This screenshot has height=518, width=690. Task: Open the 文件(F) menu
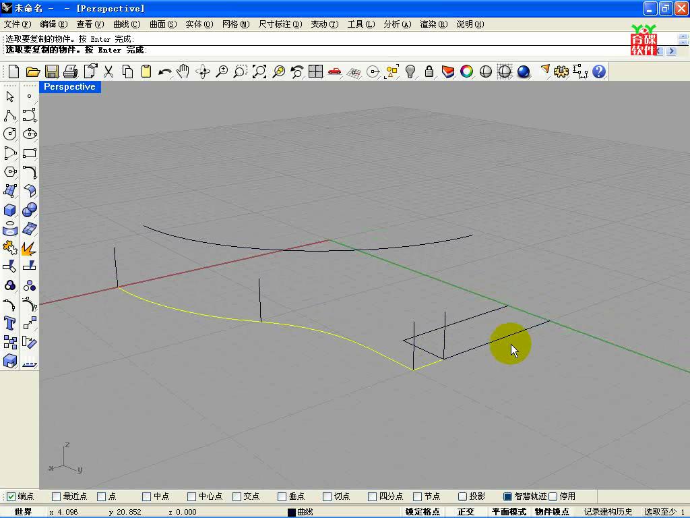18,24
